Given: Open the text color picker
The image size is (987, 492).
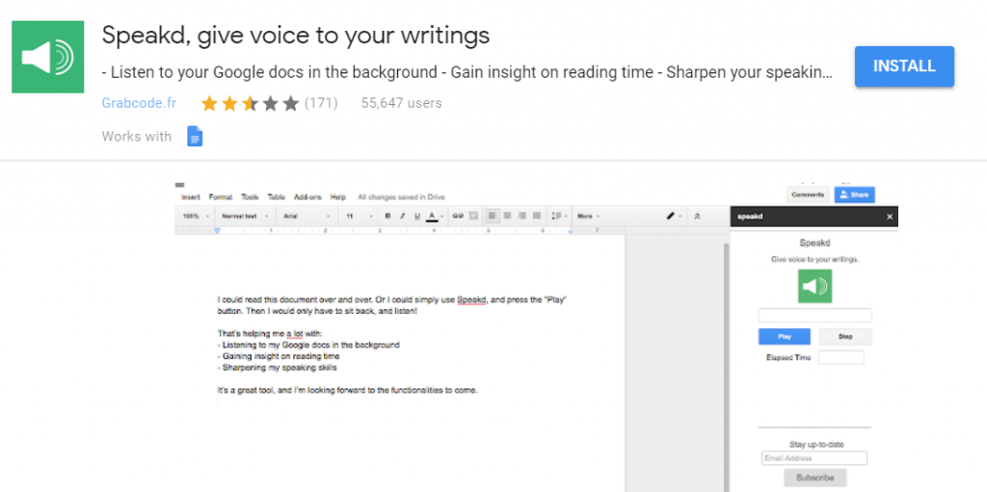Looking at the screenshot, I should 433,216.
